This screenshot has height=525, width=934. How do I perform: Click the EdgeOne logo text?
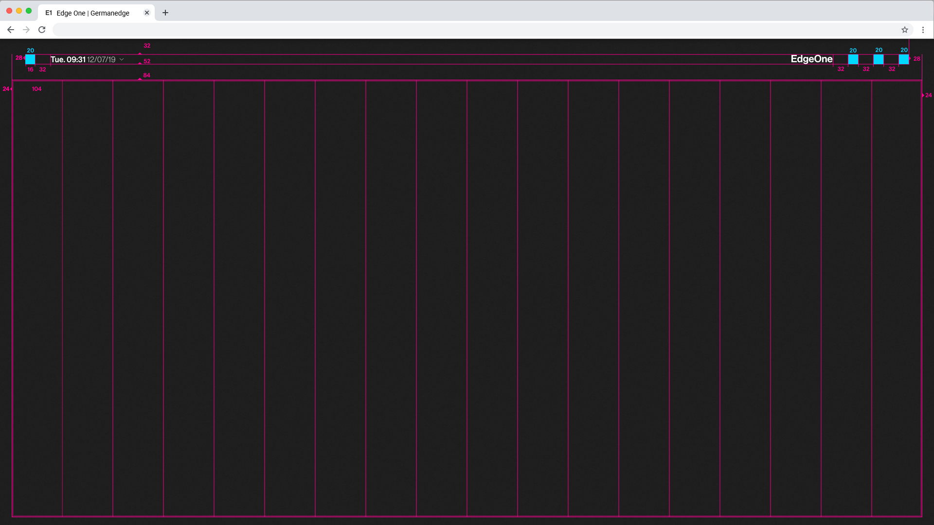(x=811, y=59)
